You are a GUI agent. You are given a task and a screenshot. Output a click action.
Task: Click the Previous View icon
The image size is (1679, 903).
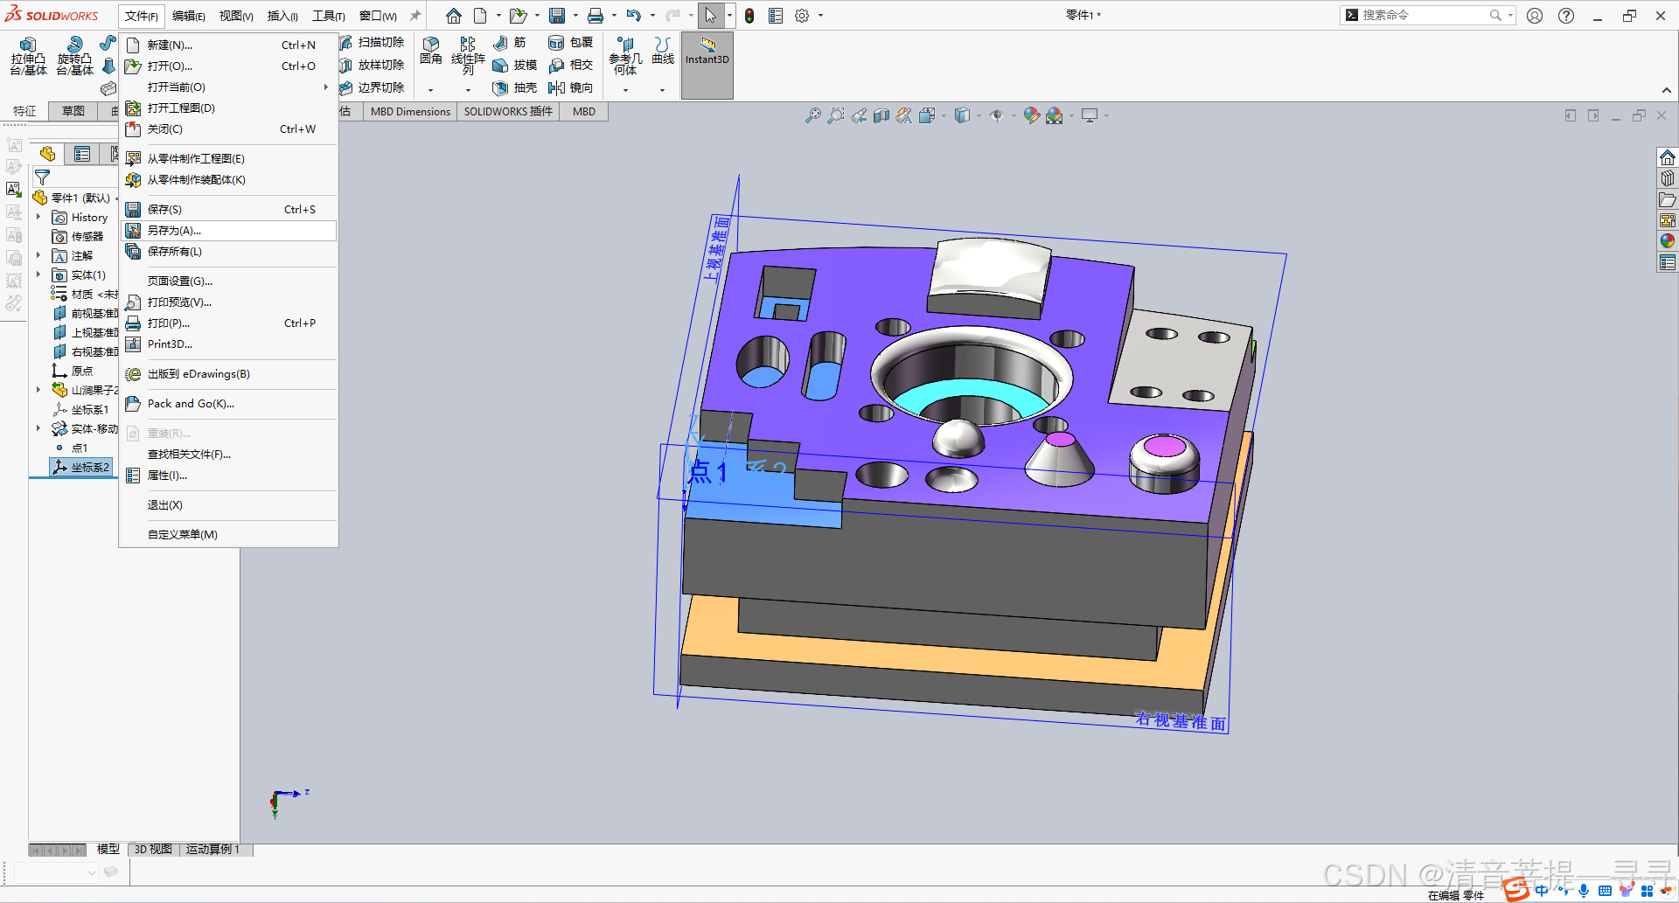(x=859, y=115)
